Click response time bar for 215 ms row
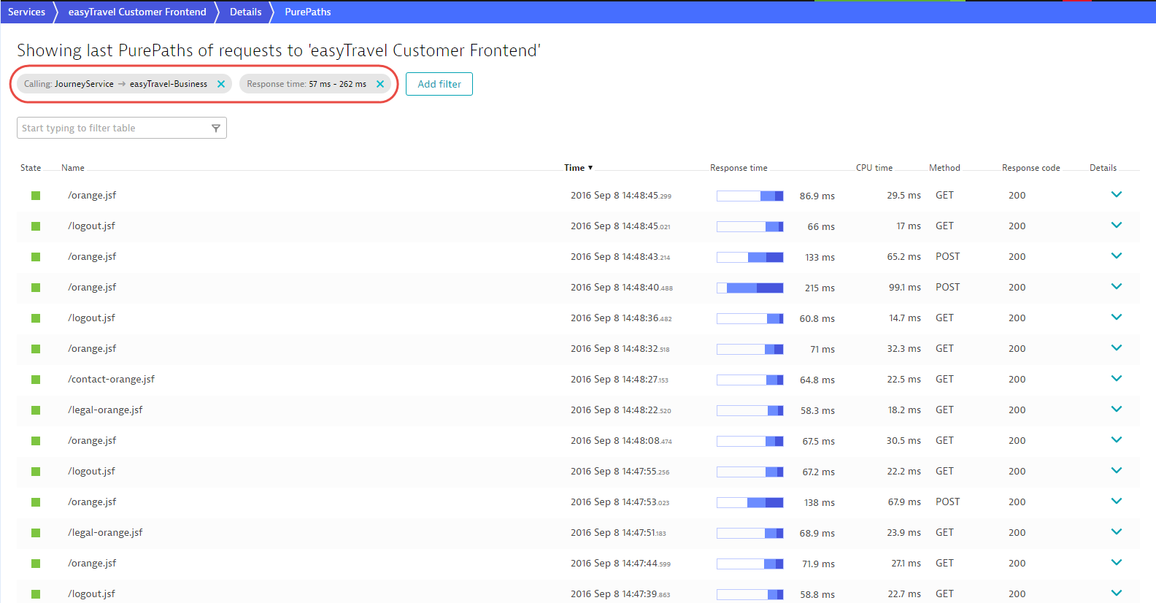 pyautogui.click(x=750, y=288)
